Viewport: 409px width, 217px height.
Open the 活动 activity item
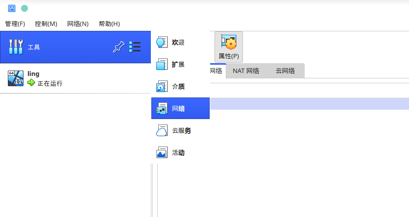pos(178,153)
